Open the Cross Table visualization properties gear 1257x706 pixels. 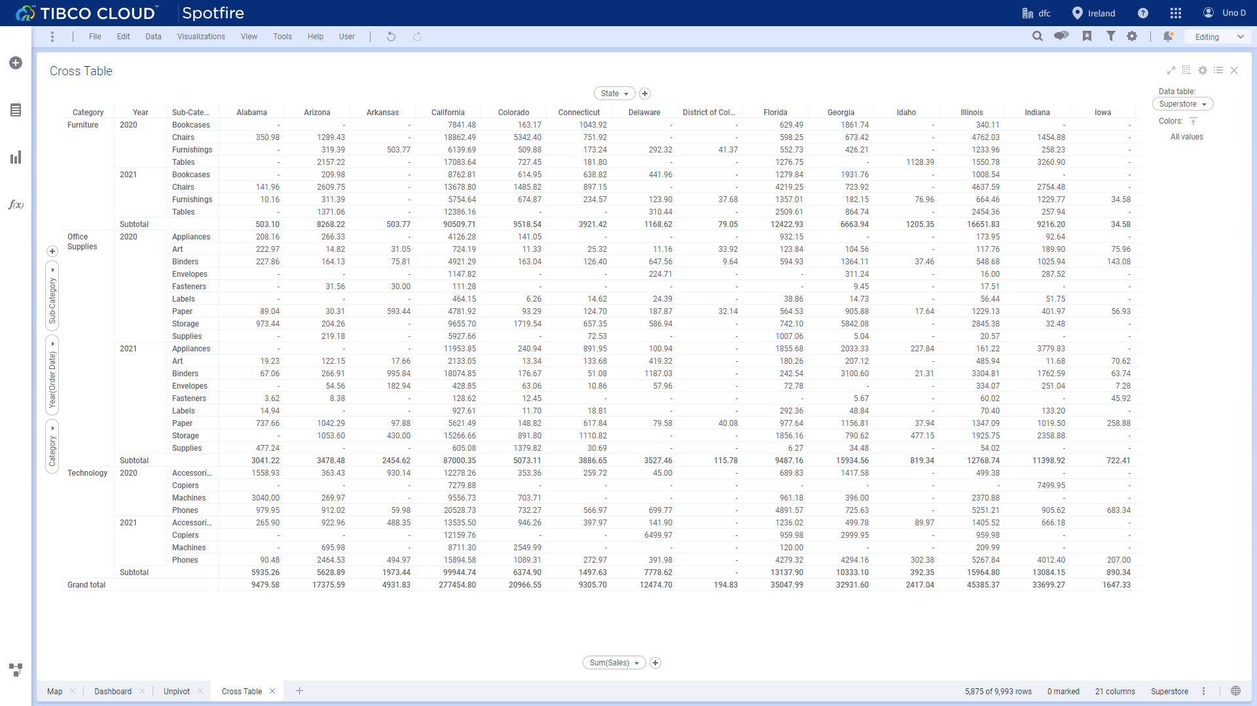tap(1203, 70)
